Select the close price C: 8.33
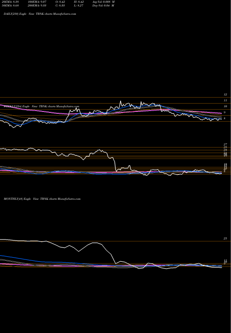 click(x=60, y=6)
